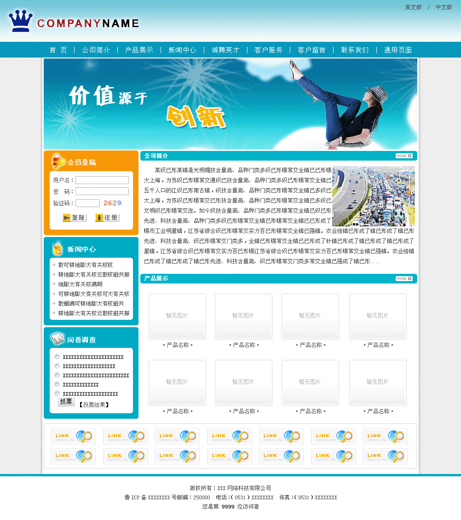Click the pencil cup icon beside 新闻中心

tap(58, 248)
